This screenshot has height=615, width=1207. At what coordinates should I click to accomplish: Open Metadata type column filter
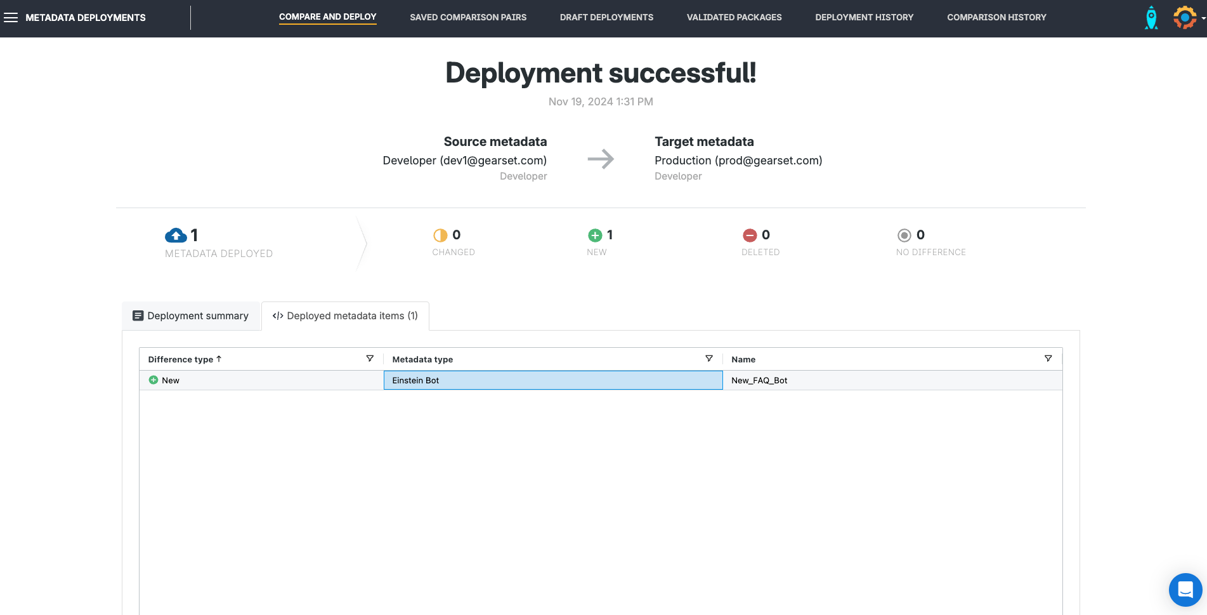tap(709, 359)
